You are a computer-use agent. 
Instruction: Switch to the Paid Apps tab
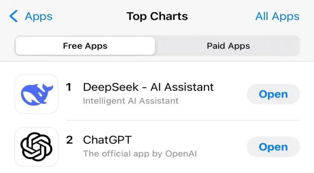pyautogui.click(x=228, y=46)
